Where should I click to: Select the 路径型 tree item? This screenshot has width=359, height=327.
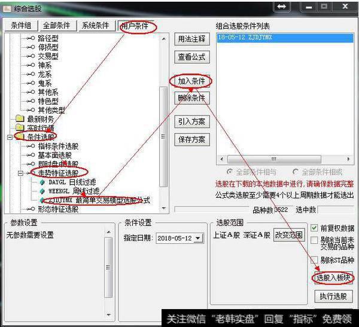48,38
